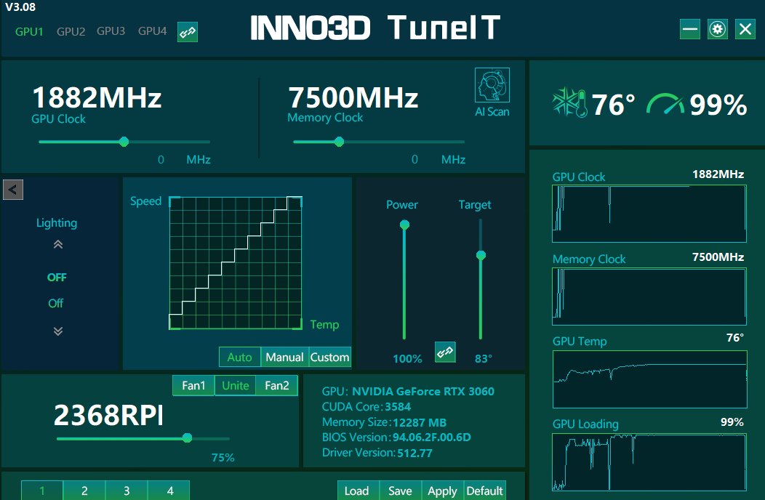Select profile slot 3
The image size is (765, 500).
[127, 491]
